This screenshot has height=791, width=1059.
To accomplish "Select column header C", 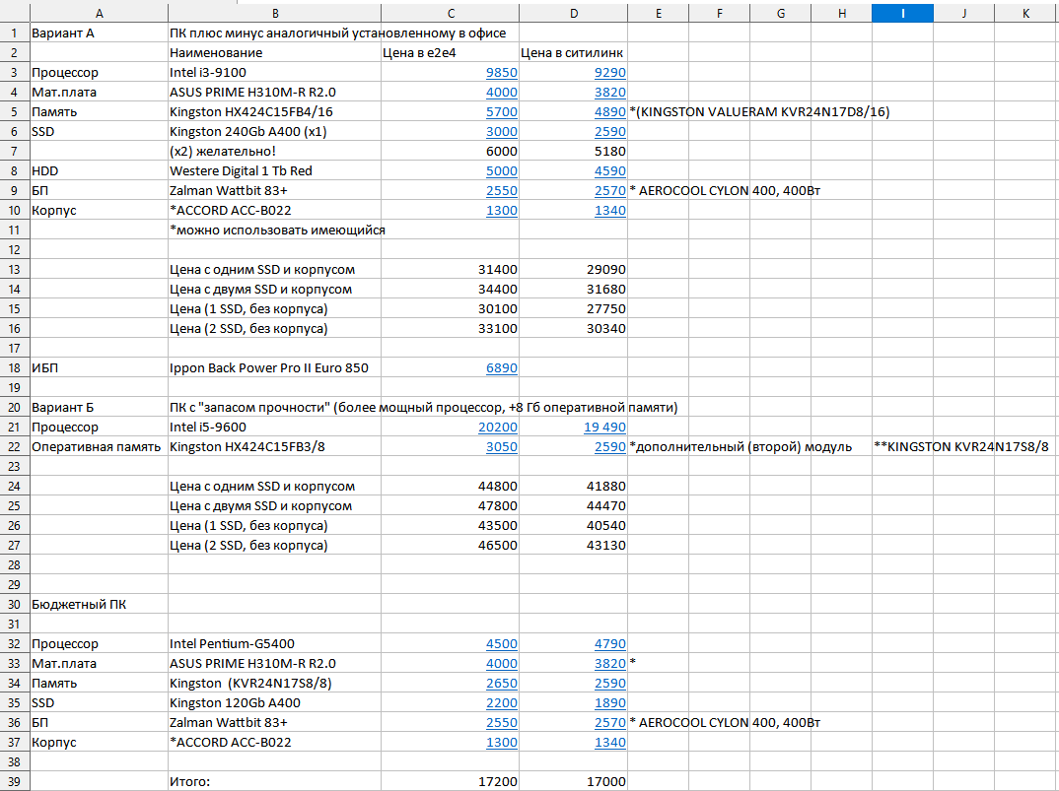I will click(x=451, y=13).
